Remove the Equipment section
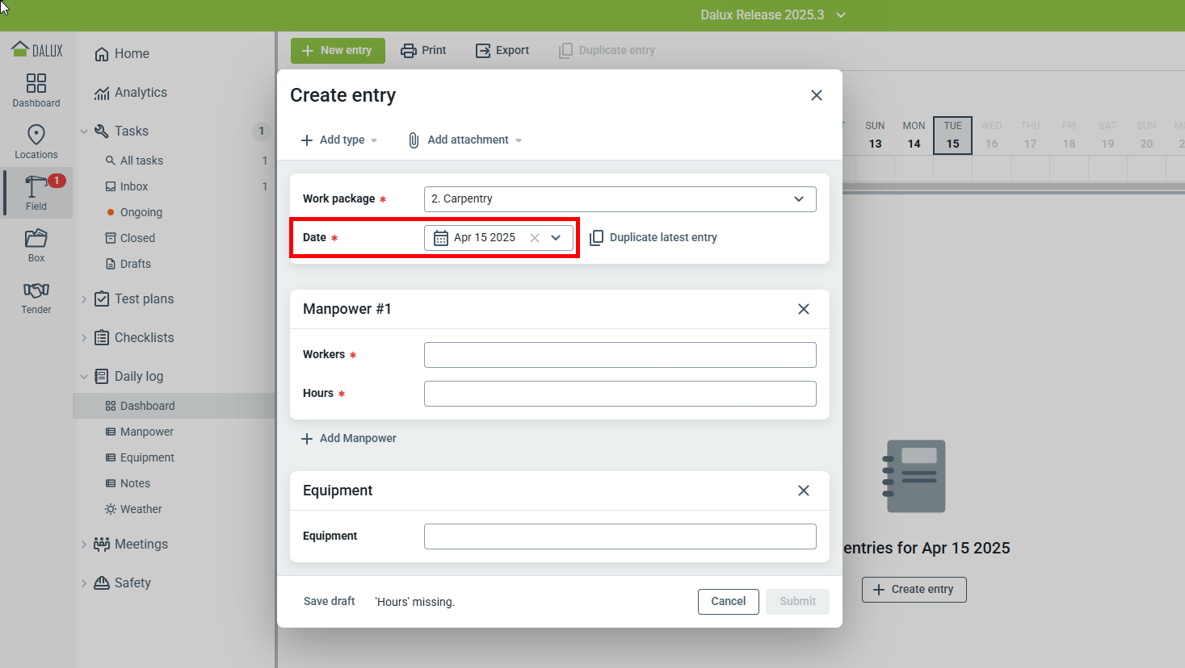 pos(804,491)
